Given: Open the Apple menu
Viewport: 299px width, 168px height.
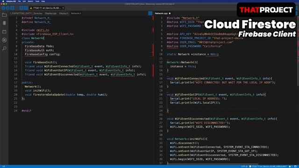Looking at the screenshot, I should (x=3, y=1).
